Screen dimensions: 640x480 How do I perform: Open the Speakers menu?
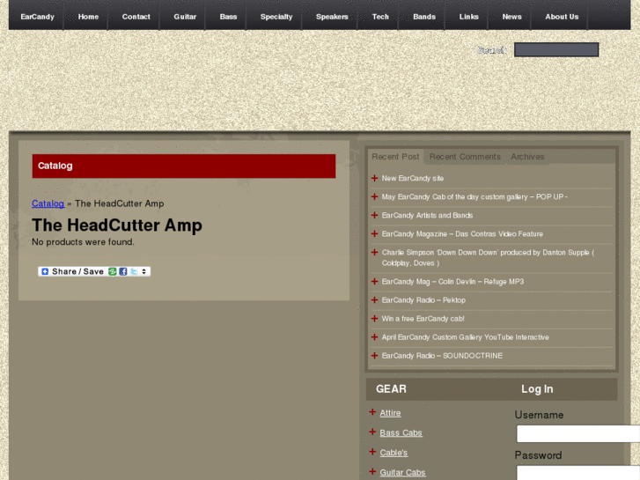pos(332,17)
